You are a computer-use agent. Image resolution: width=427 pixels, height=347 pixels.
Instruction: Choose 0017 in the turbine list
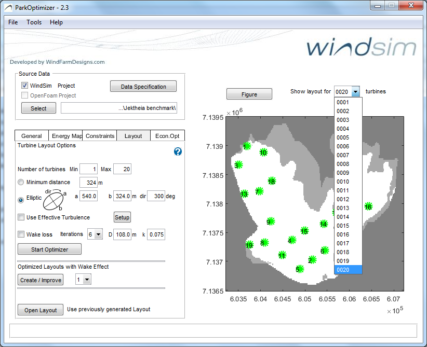pos(348,243)
